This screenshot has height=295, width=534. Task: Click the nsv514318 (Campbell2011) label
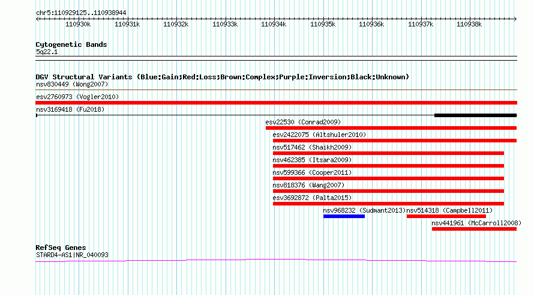pyautogui.click(x=449, y=210)
